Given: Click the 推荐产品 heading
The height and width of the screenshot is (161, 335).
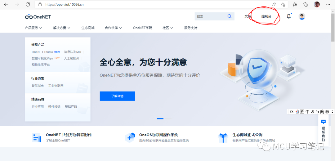Looking at the screenshot, I should [38, 45].
